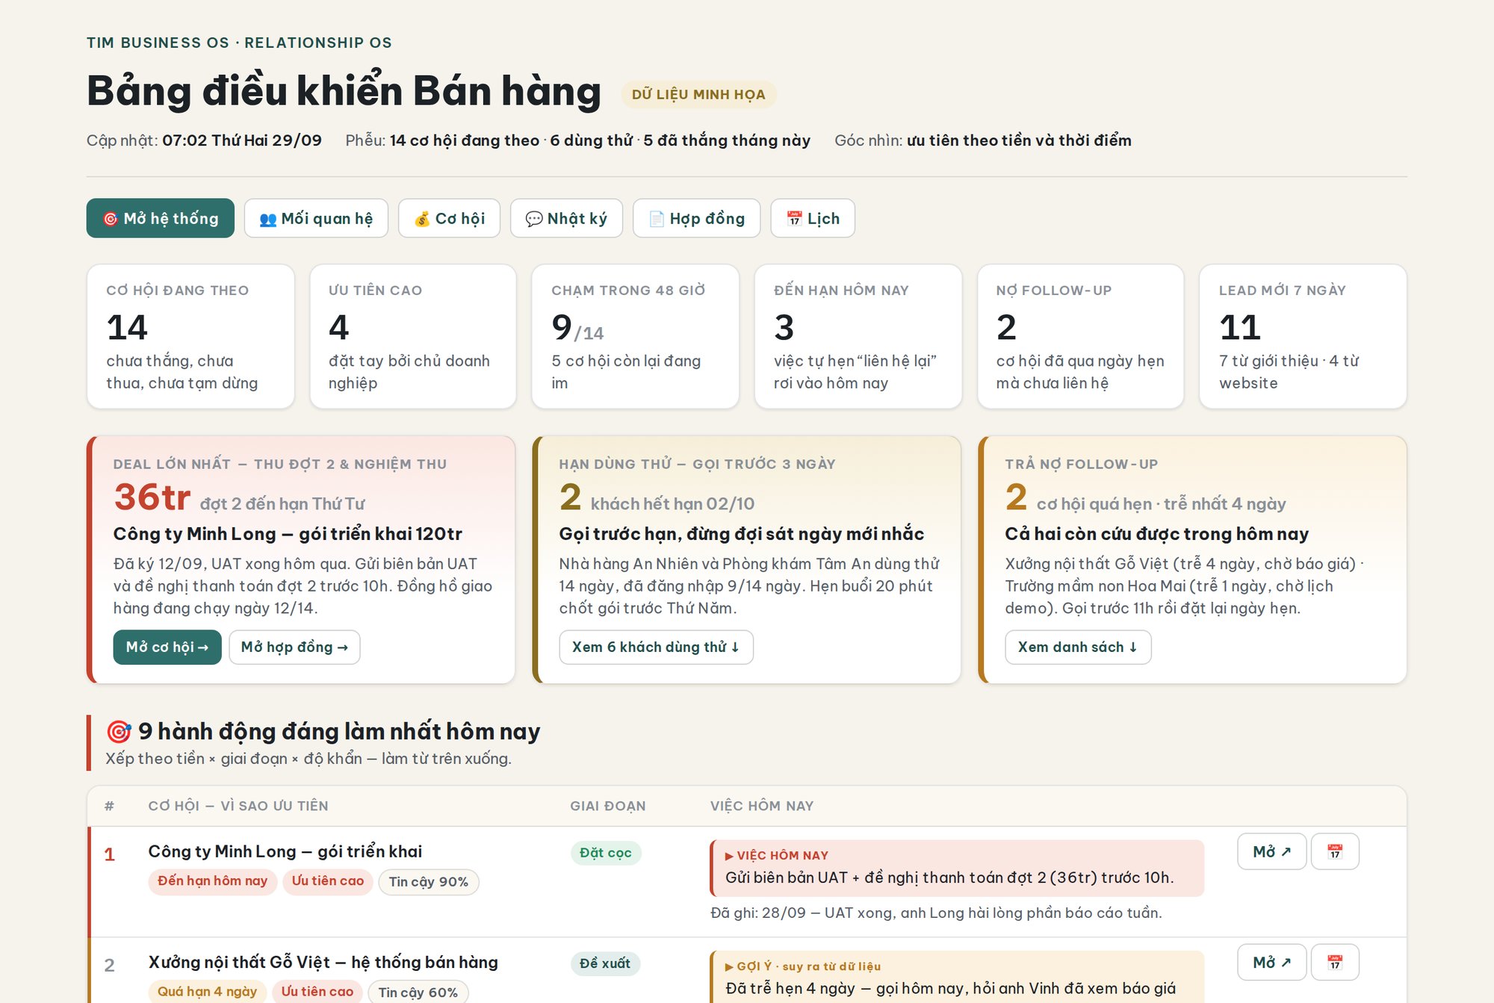Viewport: 1494px width, 1003px height.
Task: Click the target icon beside 9 hành động heading
Action: point(118,731)
